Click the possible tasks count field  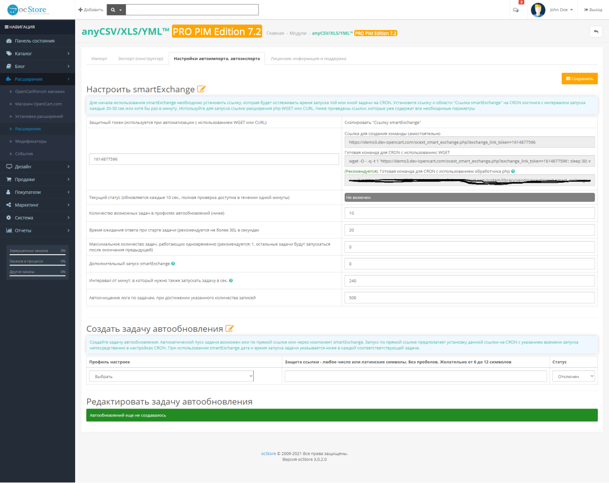click(469, 213)
